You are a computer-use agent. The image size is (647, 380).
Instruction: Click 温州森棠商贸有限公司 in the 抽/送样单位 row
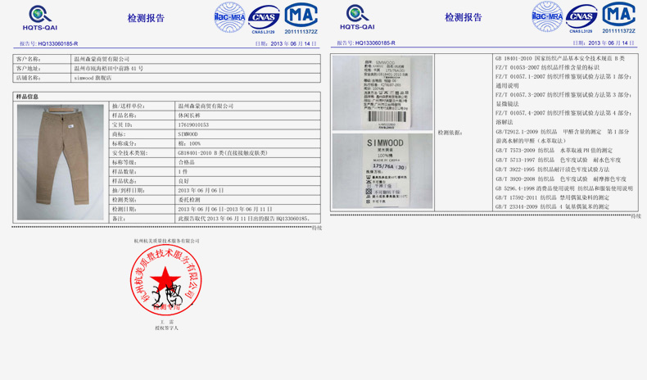tap(206, 106)
